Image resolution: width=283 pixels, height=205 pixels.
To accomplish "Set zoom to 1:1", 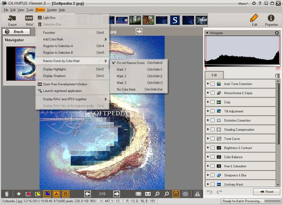I will point(148,194).
